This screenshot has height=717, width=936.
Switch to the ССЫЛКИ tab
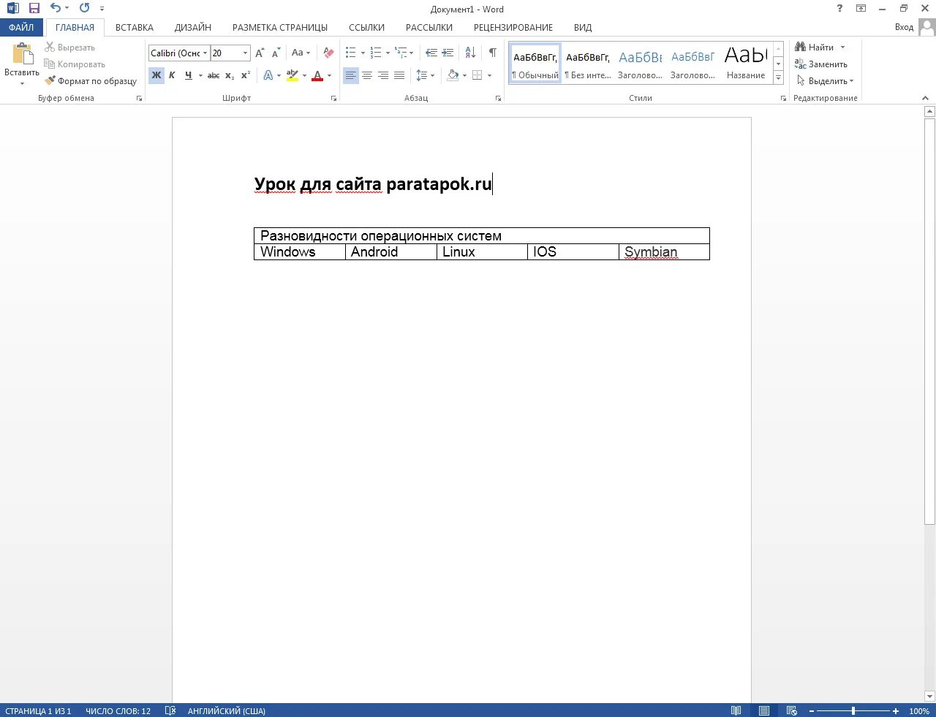[x=366, y=28]
